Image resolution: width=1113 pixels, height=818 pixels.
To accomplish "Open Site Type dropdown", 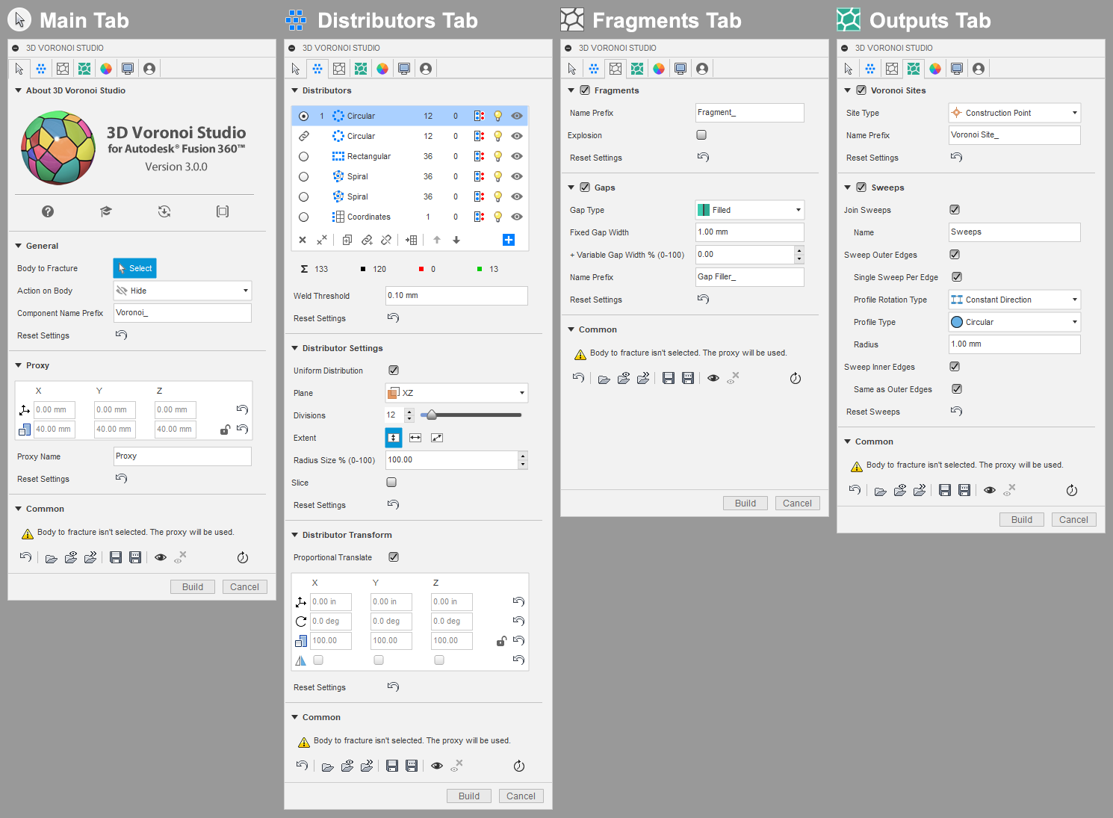I will [x=1014, y=113].
